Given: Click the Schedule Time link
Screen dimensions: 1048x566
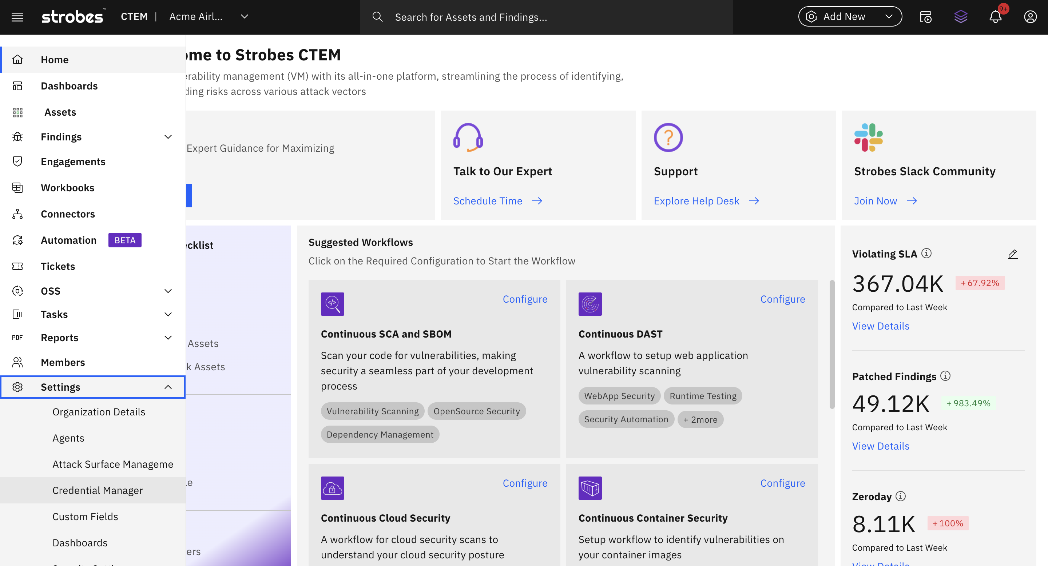Looking at the screenshot, I should pos(497,201).
